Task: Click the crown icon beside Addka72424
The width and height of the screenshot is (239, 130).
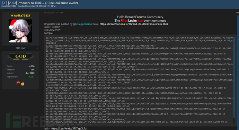Action: (12, 16)
